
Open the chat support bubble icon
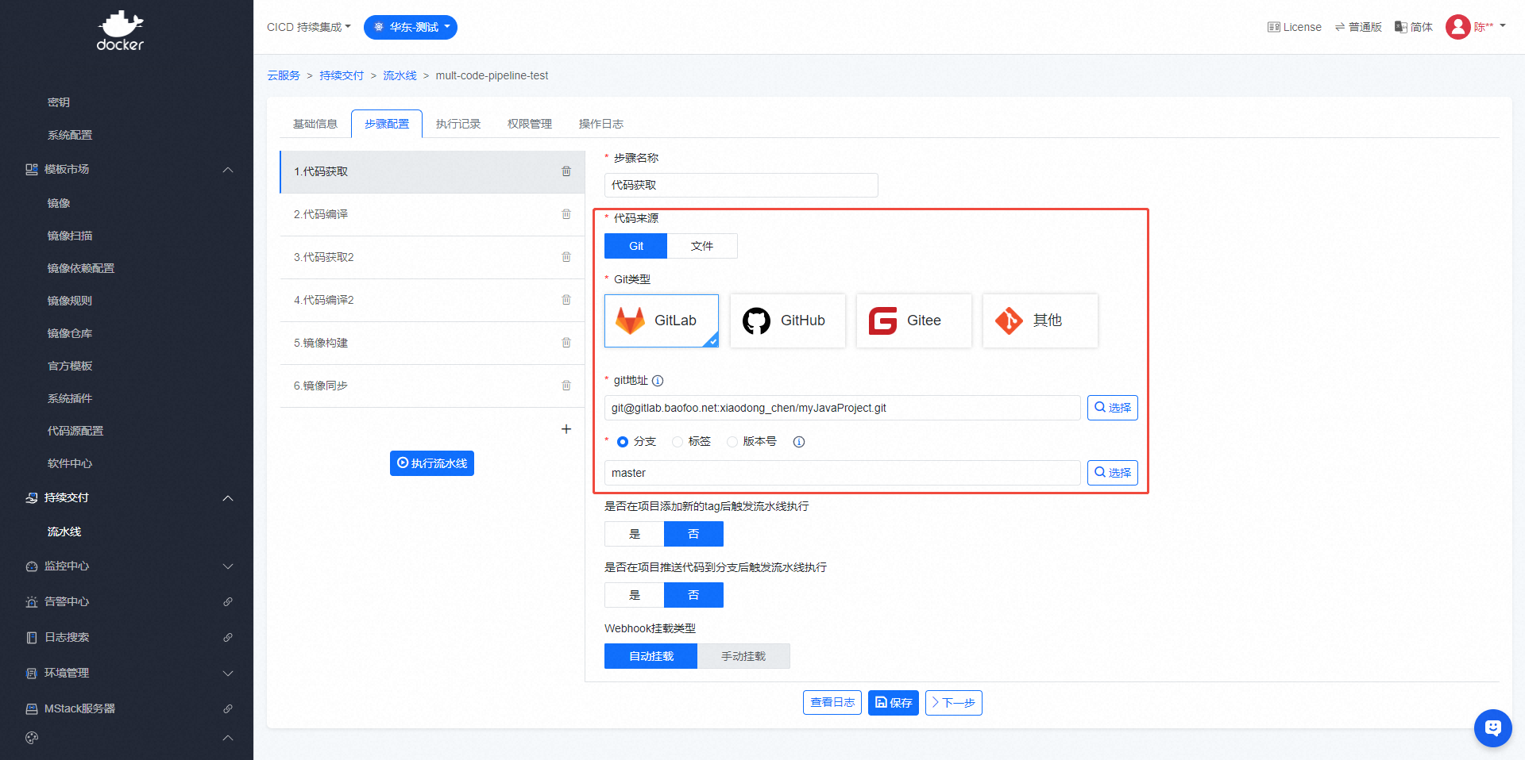click(x=1492, y=727)
